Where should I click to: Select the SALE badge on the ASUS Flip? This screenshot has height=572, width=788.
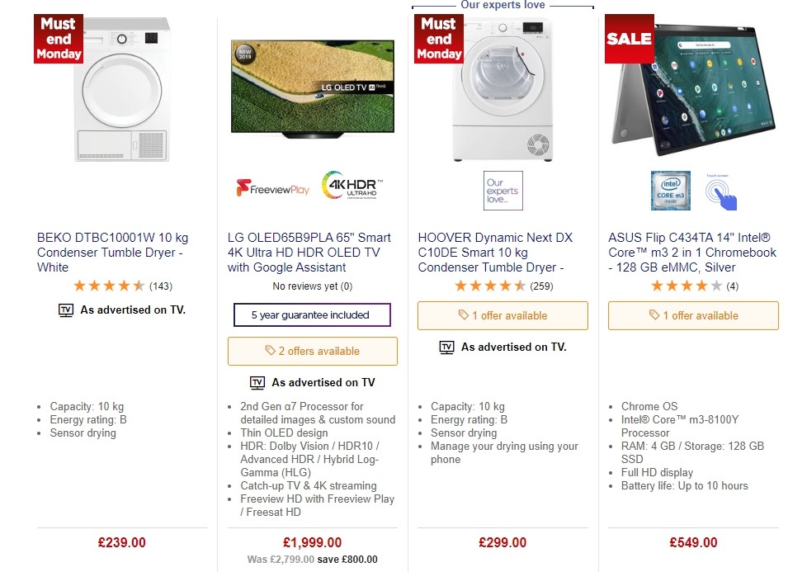[629, 38]
